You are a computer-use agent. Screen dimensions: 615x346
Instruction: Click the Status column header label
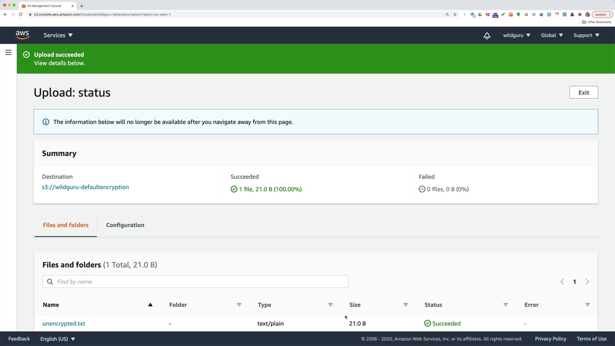[x=433, y=305]
